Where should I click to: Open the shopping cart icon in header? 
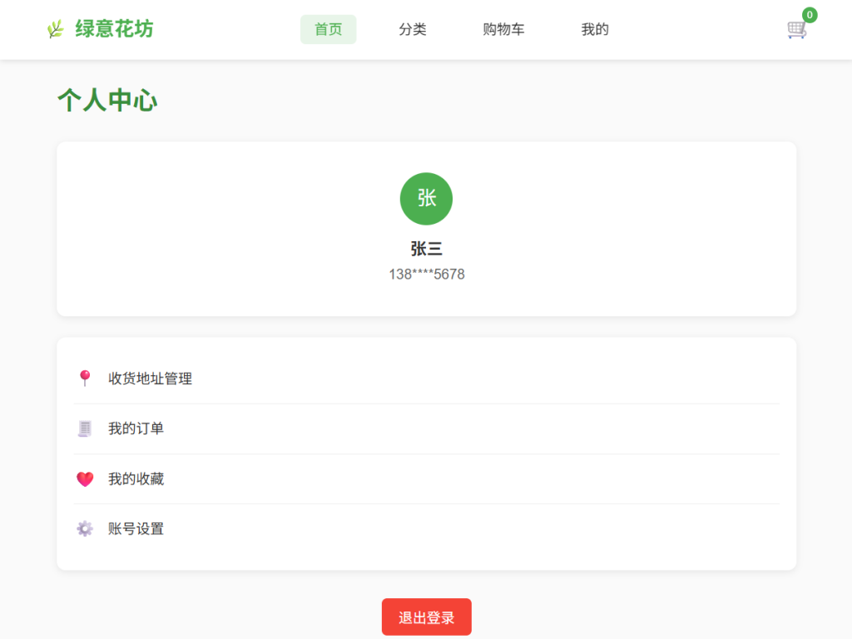tap(796, 30)
